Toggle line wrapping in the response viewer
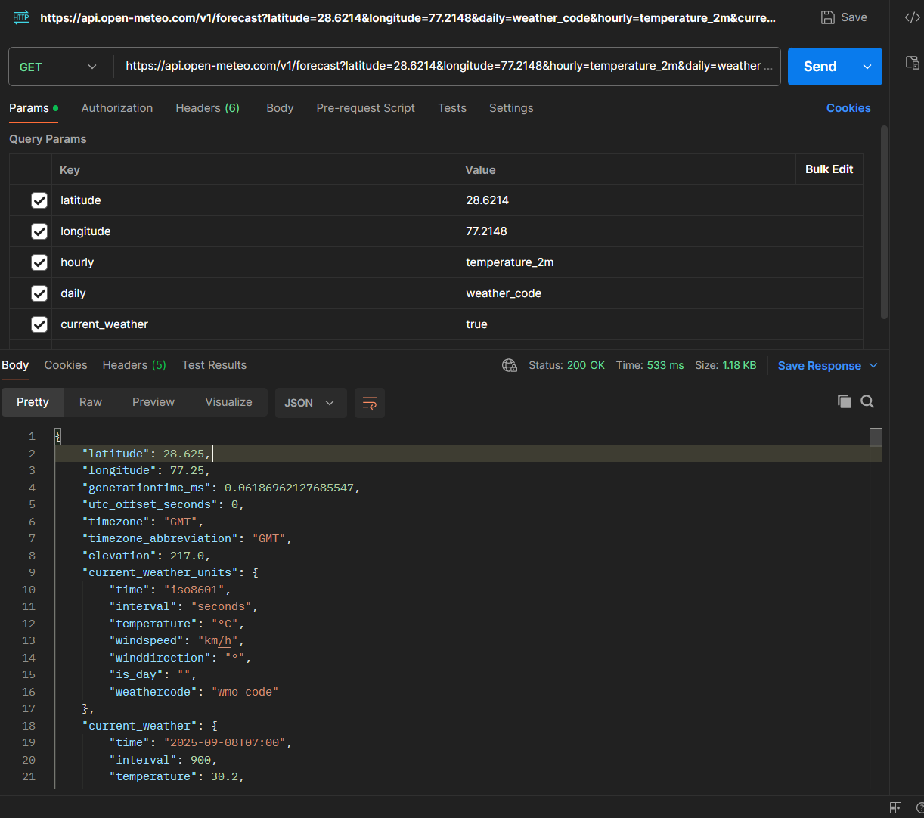Image resolution: width=924 pixels, height=818 pixels. click(x=369, y=402)
